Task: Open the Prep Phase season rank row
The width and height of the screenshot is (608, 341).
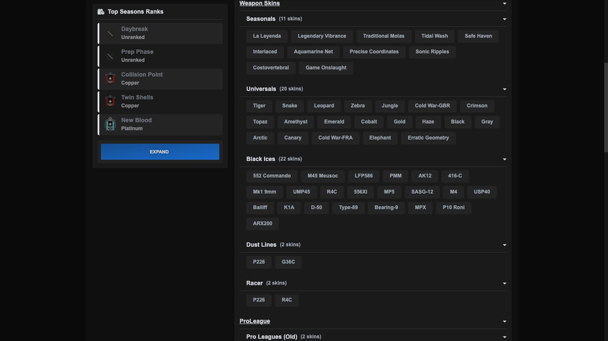Action: coord(160,56)
